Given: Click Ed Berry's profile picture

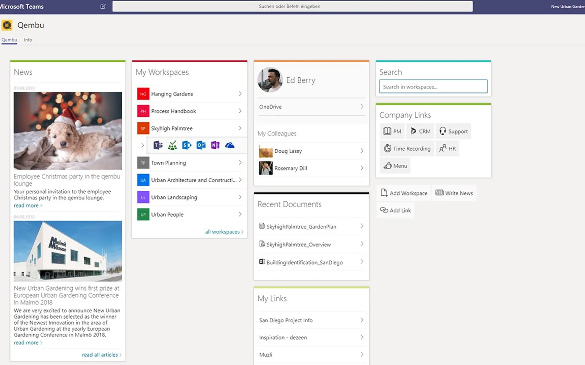Looking at the screenshot, I should pos(270,80).
